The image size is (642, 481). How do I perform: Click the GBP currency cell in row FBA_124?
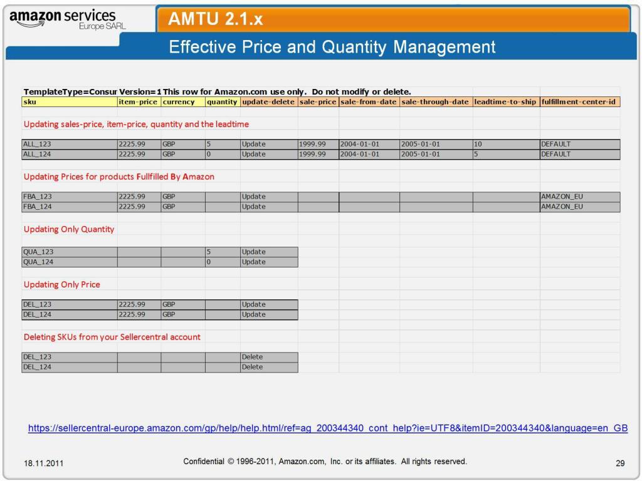[183, 207]
